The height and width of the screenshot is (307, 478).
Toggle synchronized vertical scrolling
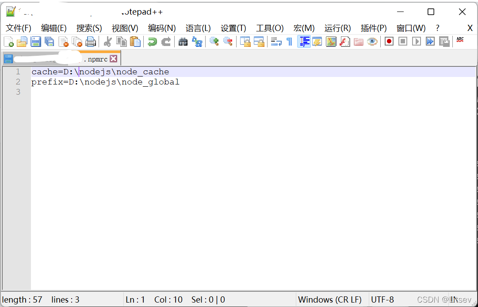point(245,41)
